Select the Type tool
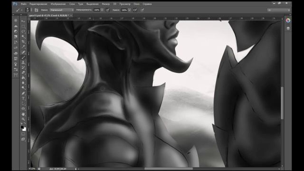Screen dimensions: 304x171 (x=23, y=98)
